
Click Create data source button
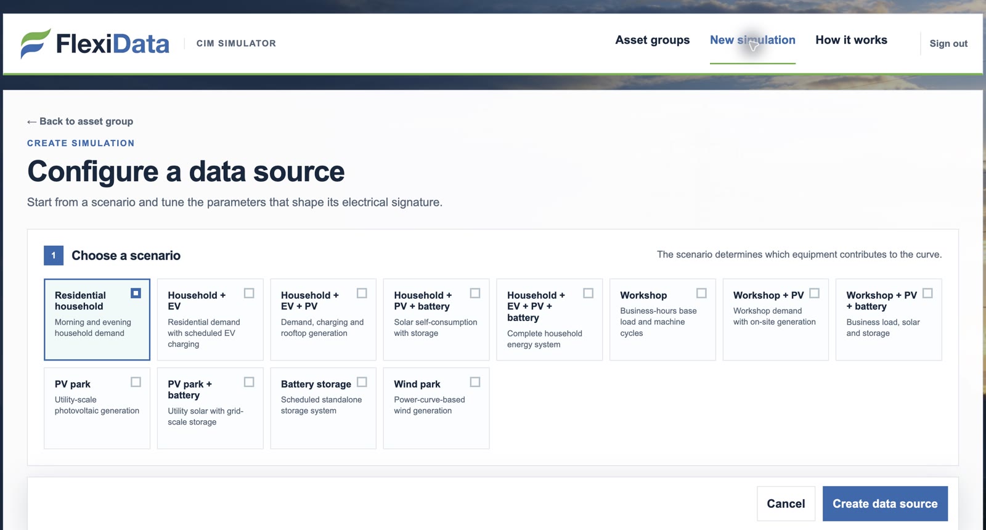(x=885, y=503)
